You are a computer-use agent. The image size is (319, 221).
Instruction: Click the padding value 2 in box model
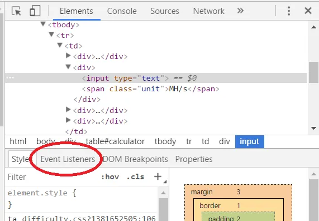(x=238, y=218)
